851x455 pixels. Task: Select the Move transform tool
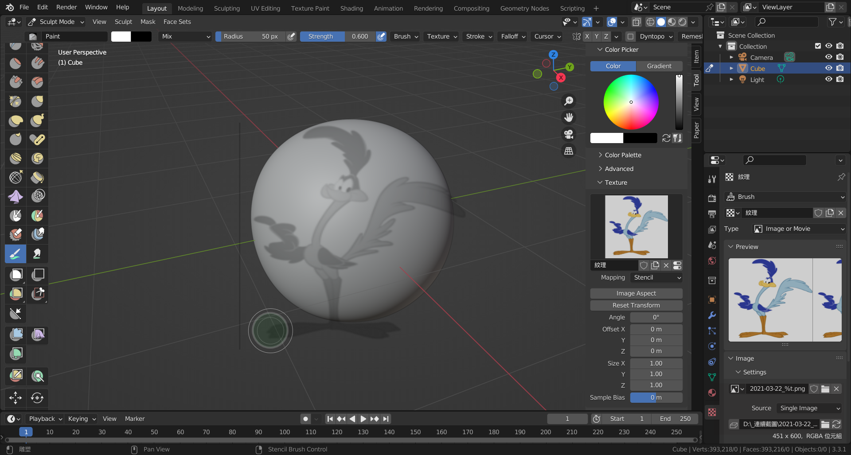click(16, 398)
